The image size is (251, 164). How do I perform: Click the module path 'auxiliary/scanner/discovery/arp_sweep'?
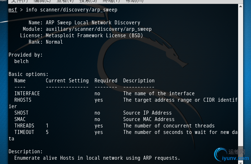(98, 29)
